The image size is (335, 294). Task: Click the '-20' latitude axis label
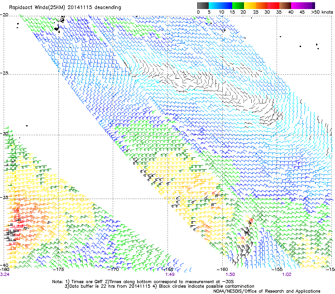(4, 15)
